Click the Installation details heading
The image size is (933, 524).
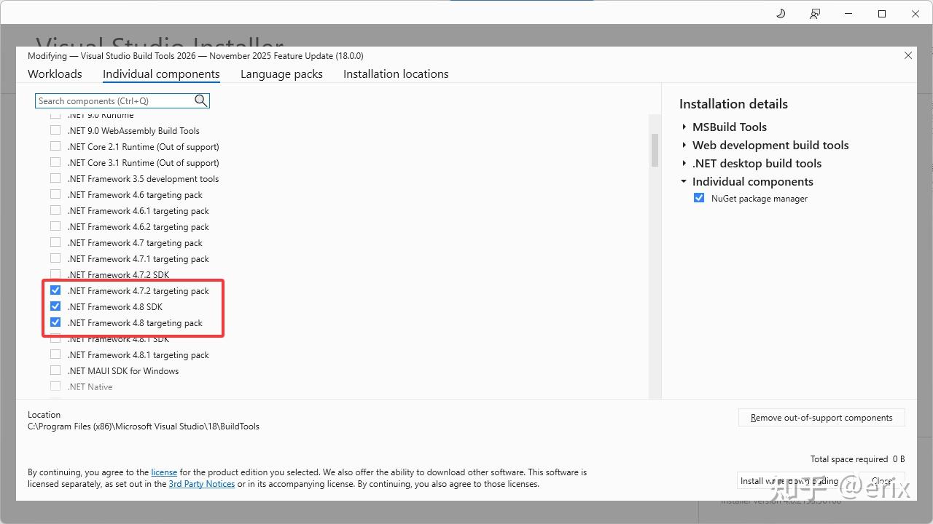(x=733, y=104)
